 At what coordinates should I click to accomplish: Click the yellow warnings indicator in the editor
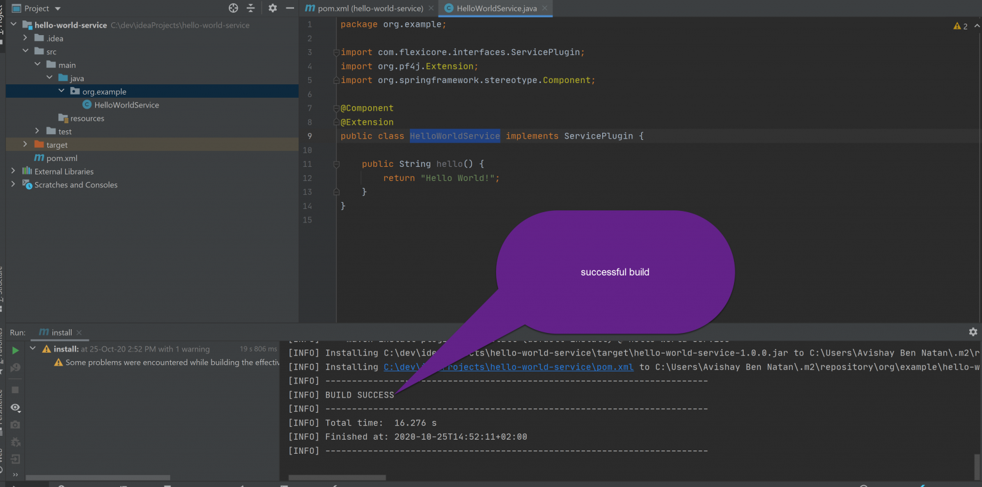point(960,26)
